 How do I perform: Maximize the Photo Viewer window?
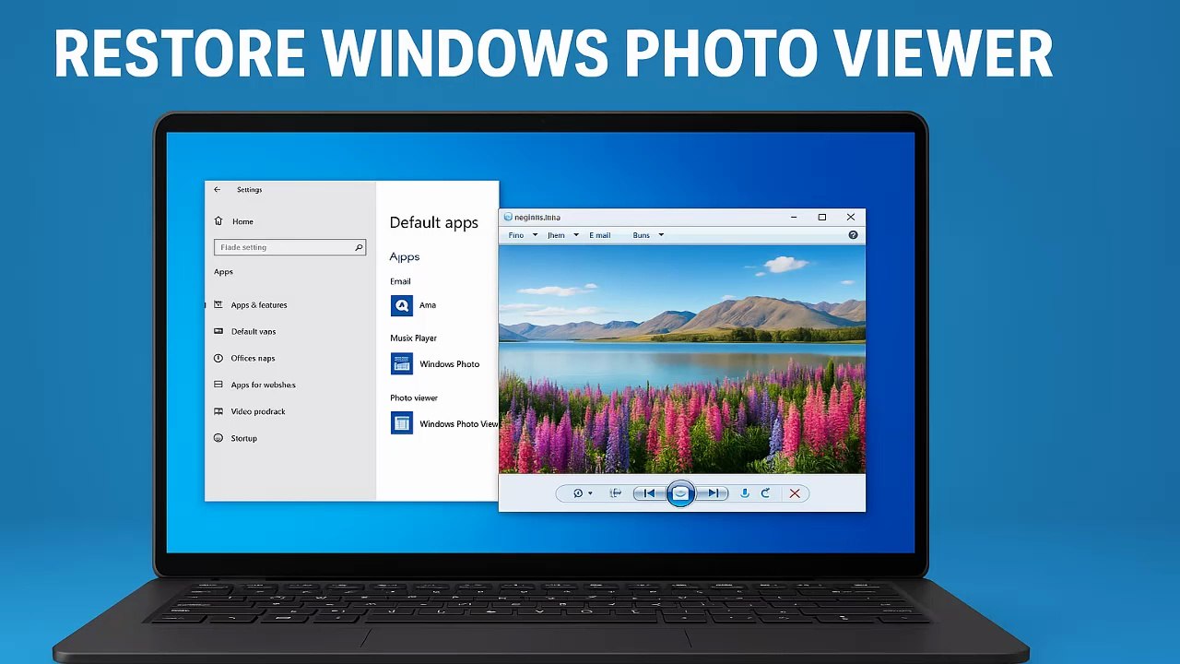coord(822,218)
